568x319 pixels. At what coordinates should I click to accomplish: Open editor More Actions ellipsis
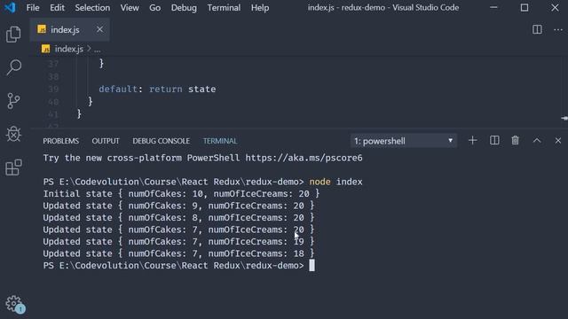[558, 29]
